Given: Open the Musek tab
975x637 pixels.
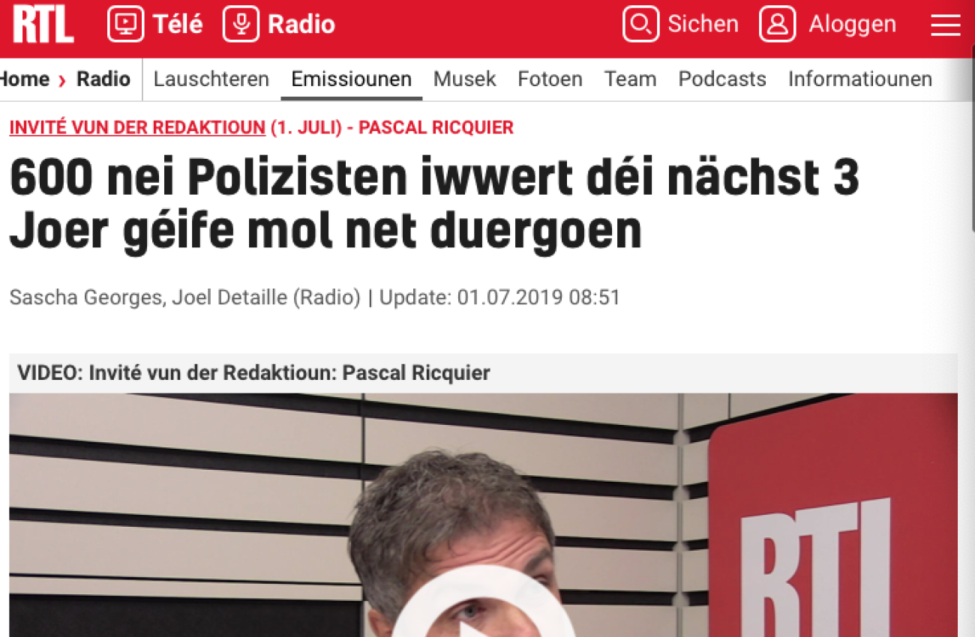Looking at the screenshot, I should [465, 79].
